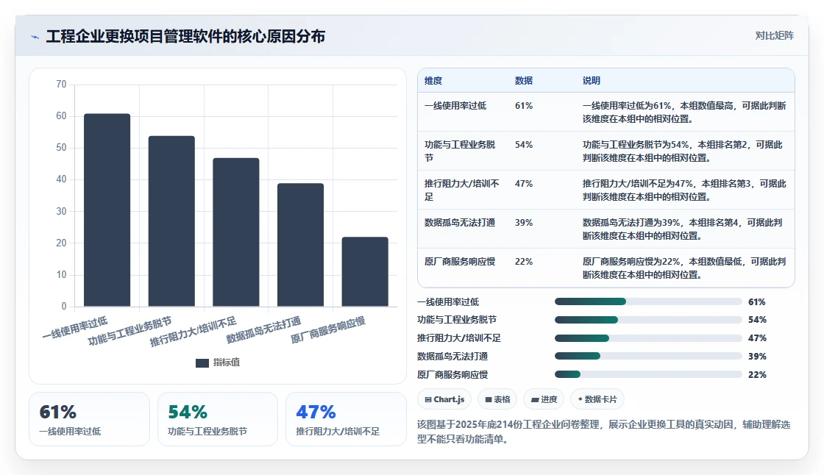Click the 54% stat card
The height and width of the screenshot is (475, 824).
coord(218,419)
